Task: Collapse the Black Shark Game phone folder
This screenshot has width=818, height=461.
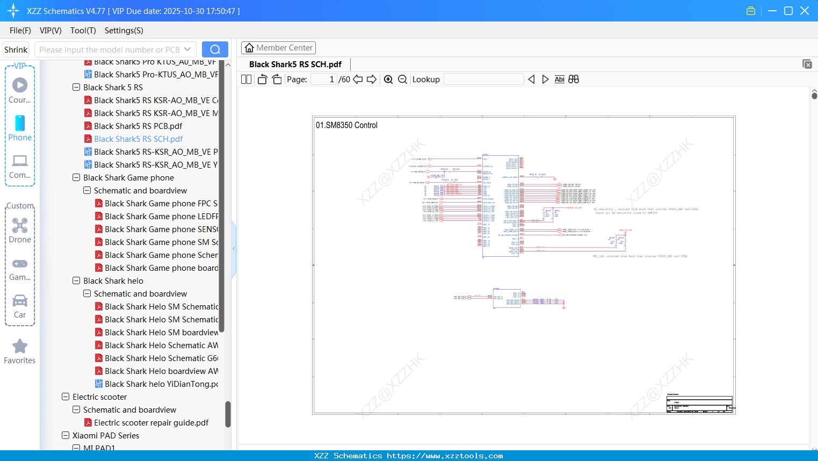Action: (76, 177)
